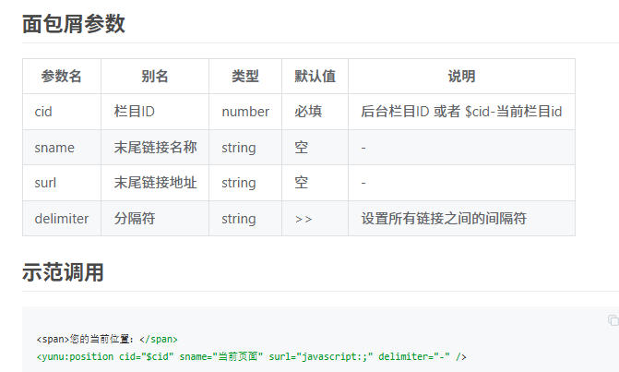Click the cid parameter cell
619x372 pixels.
pyautogui.click(x=43, y=112)
